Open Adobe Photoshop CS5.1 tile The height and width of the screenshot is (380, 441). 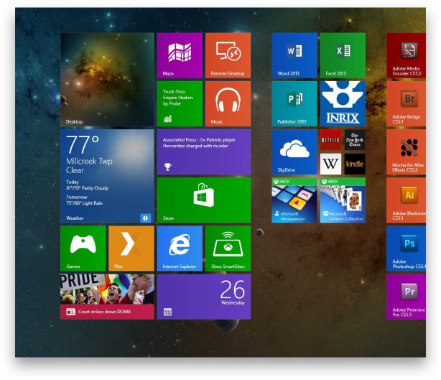tap(406, 249)
